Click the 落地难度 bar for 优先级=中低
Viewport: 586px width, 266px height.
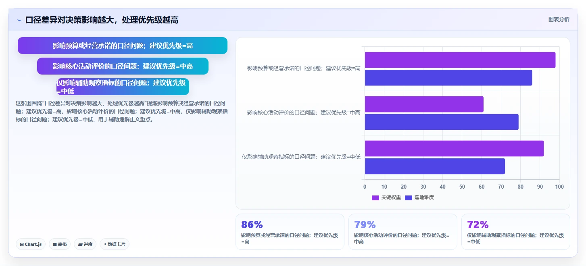pos(435,166)
